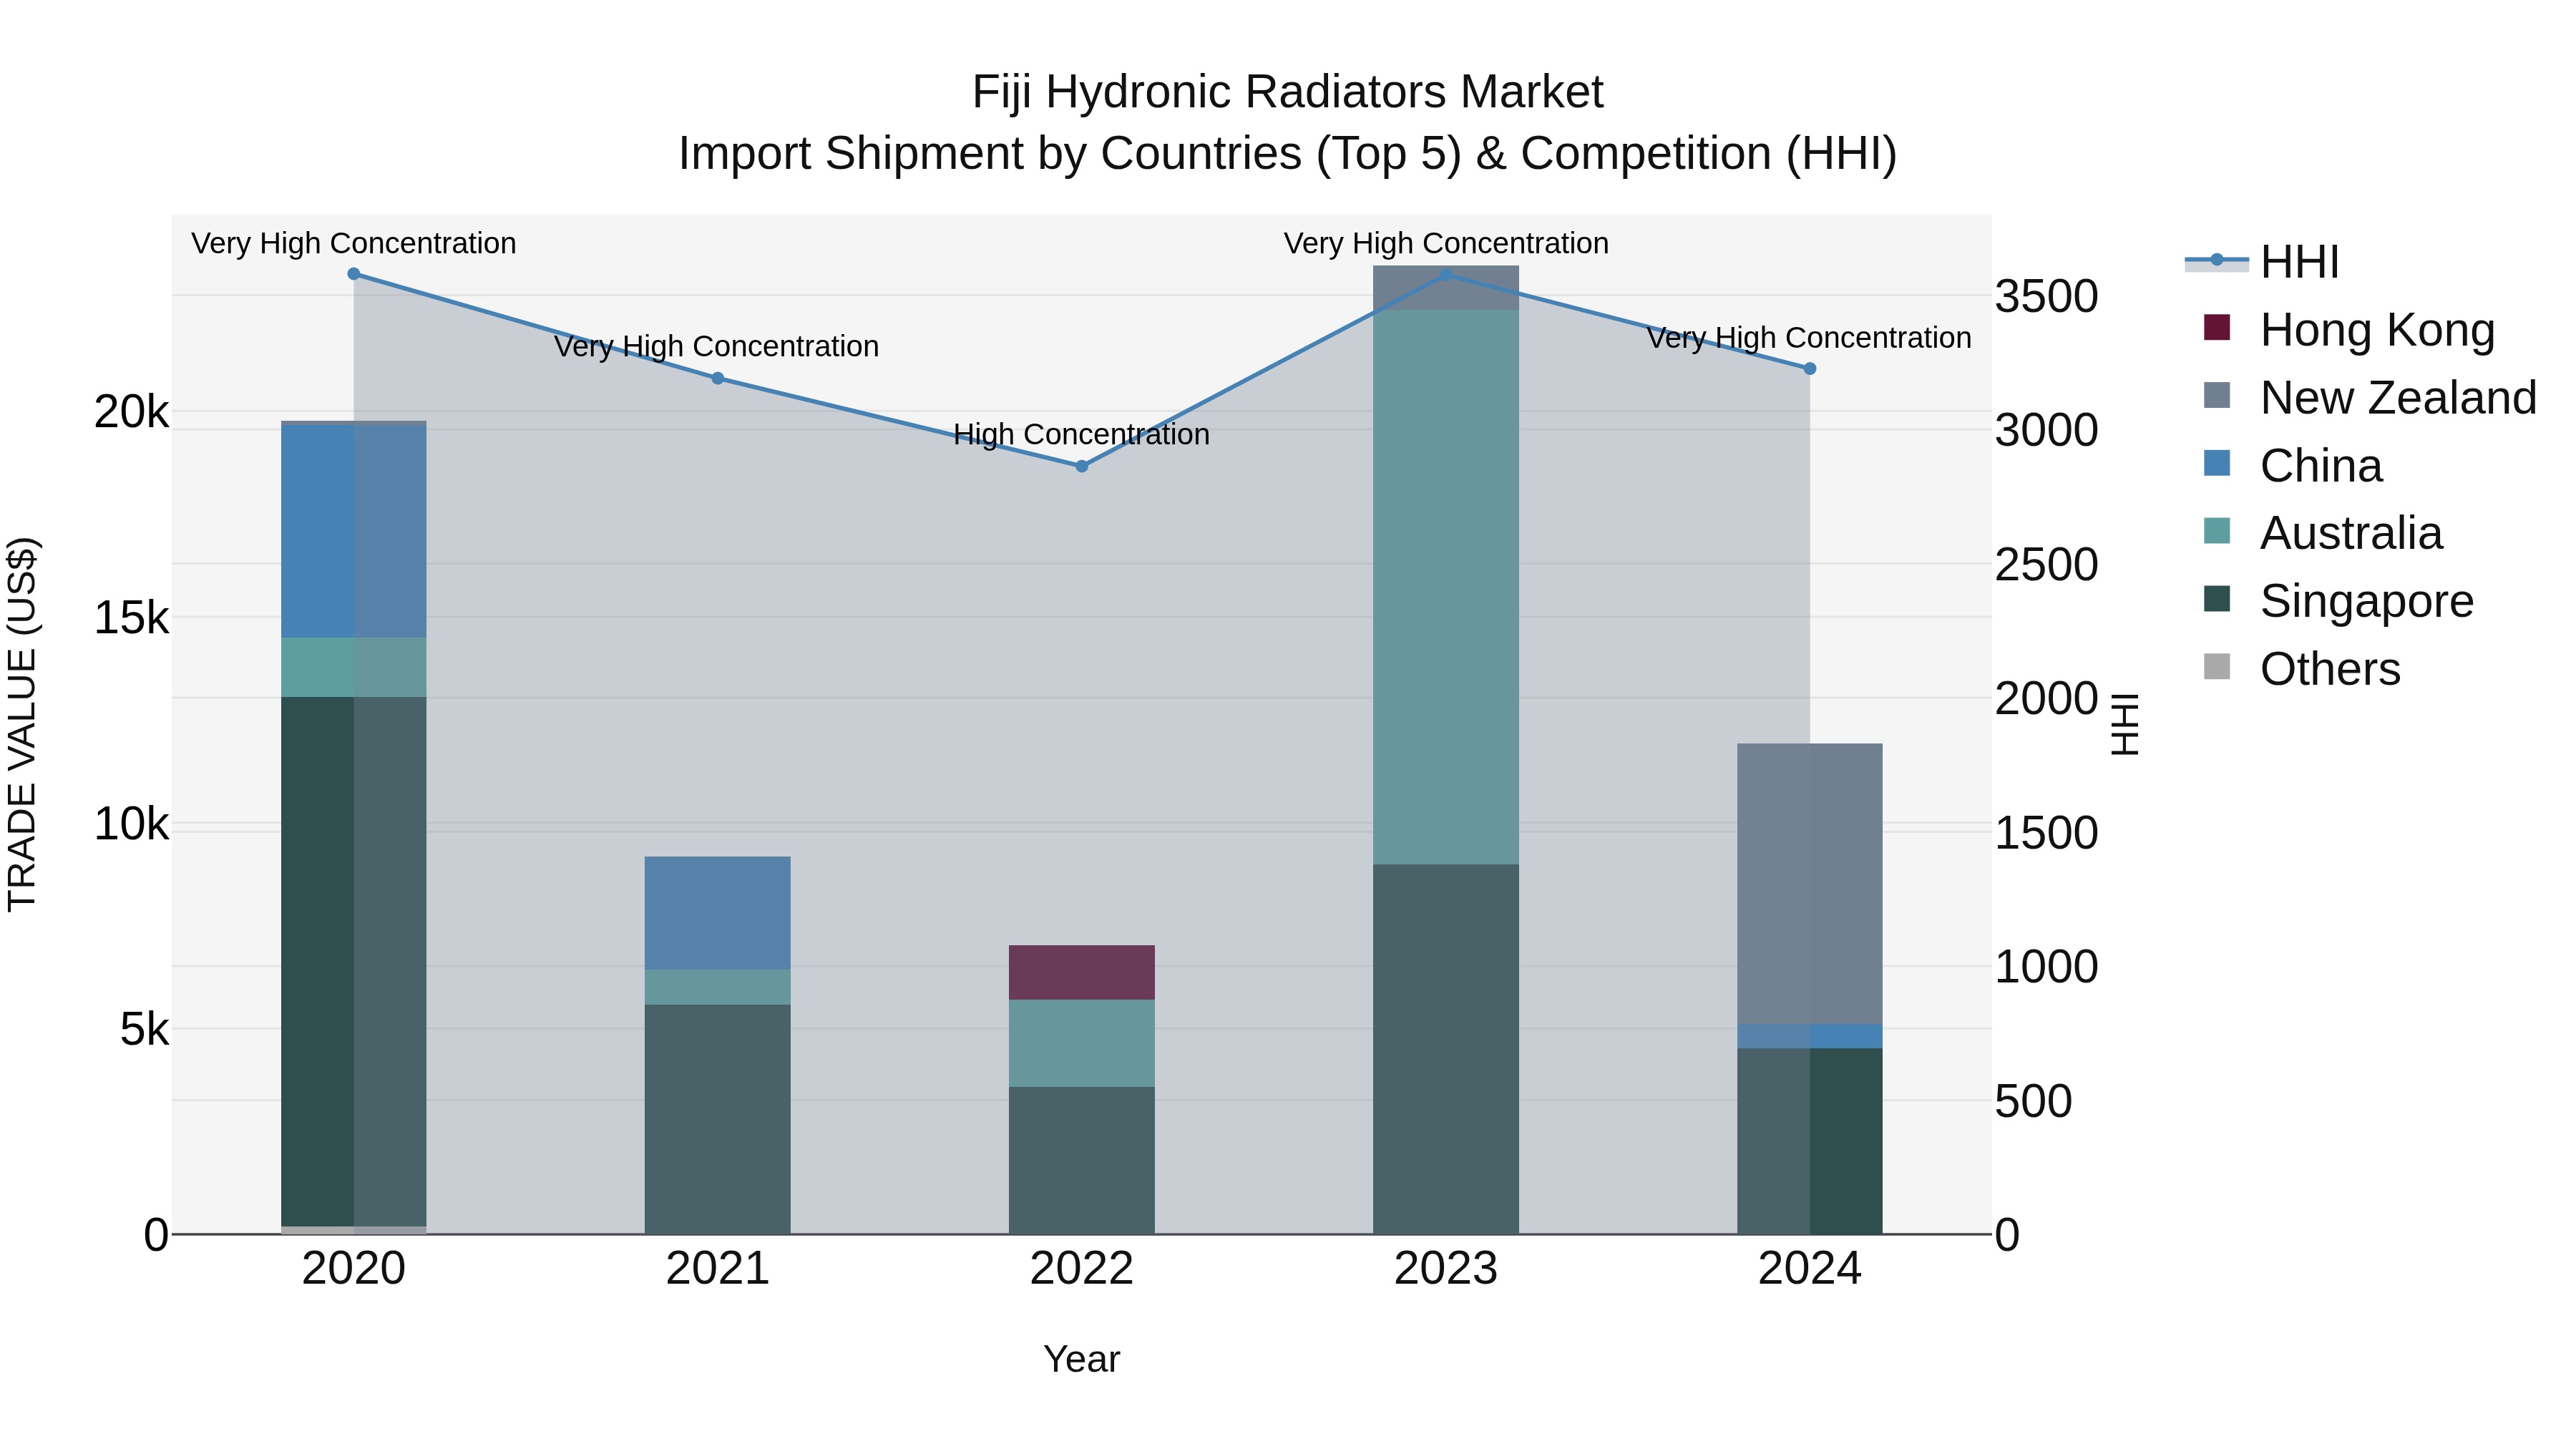
Task: Click the Singapore segment of the 2024 bar
Action: pyautogui.click(x=1810, y=1141)
